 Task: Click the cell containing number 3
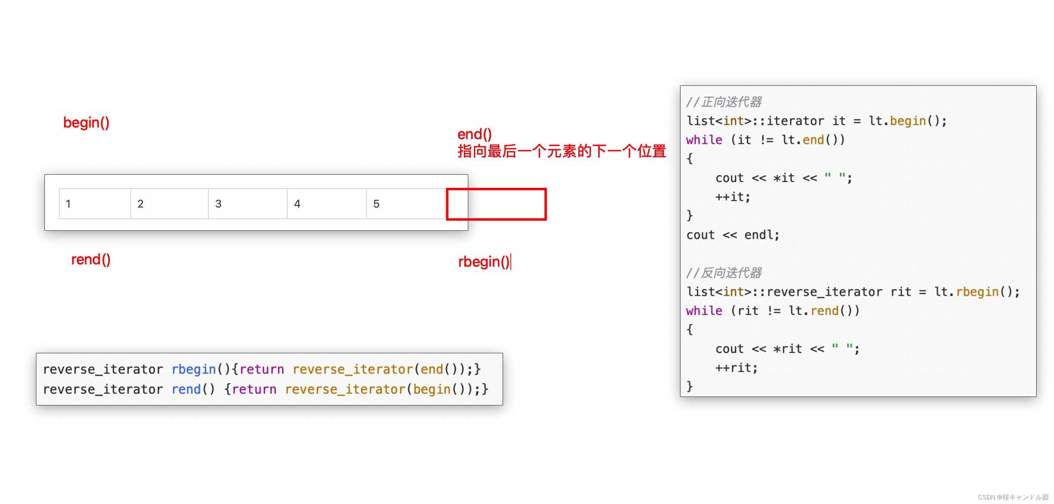pyautogui.click(x=248, y=204)
